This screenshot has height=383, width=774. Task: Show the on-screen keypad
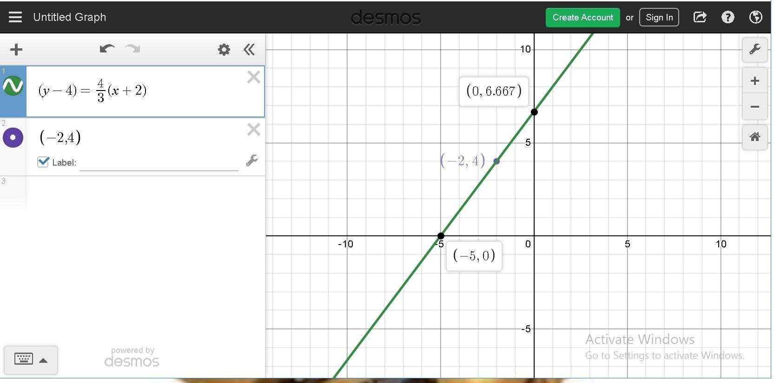tap(24, 359)
